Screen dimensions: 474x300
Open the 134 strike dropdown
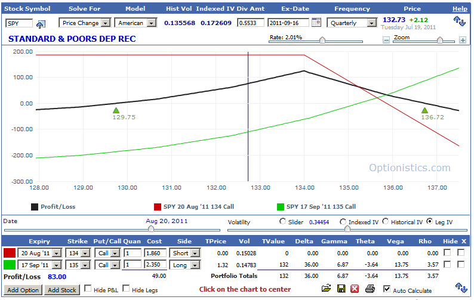pyautogui.click(x=78, y=253)
